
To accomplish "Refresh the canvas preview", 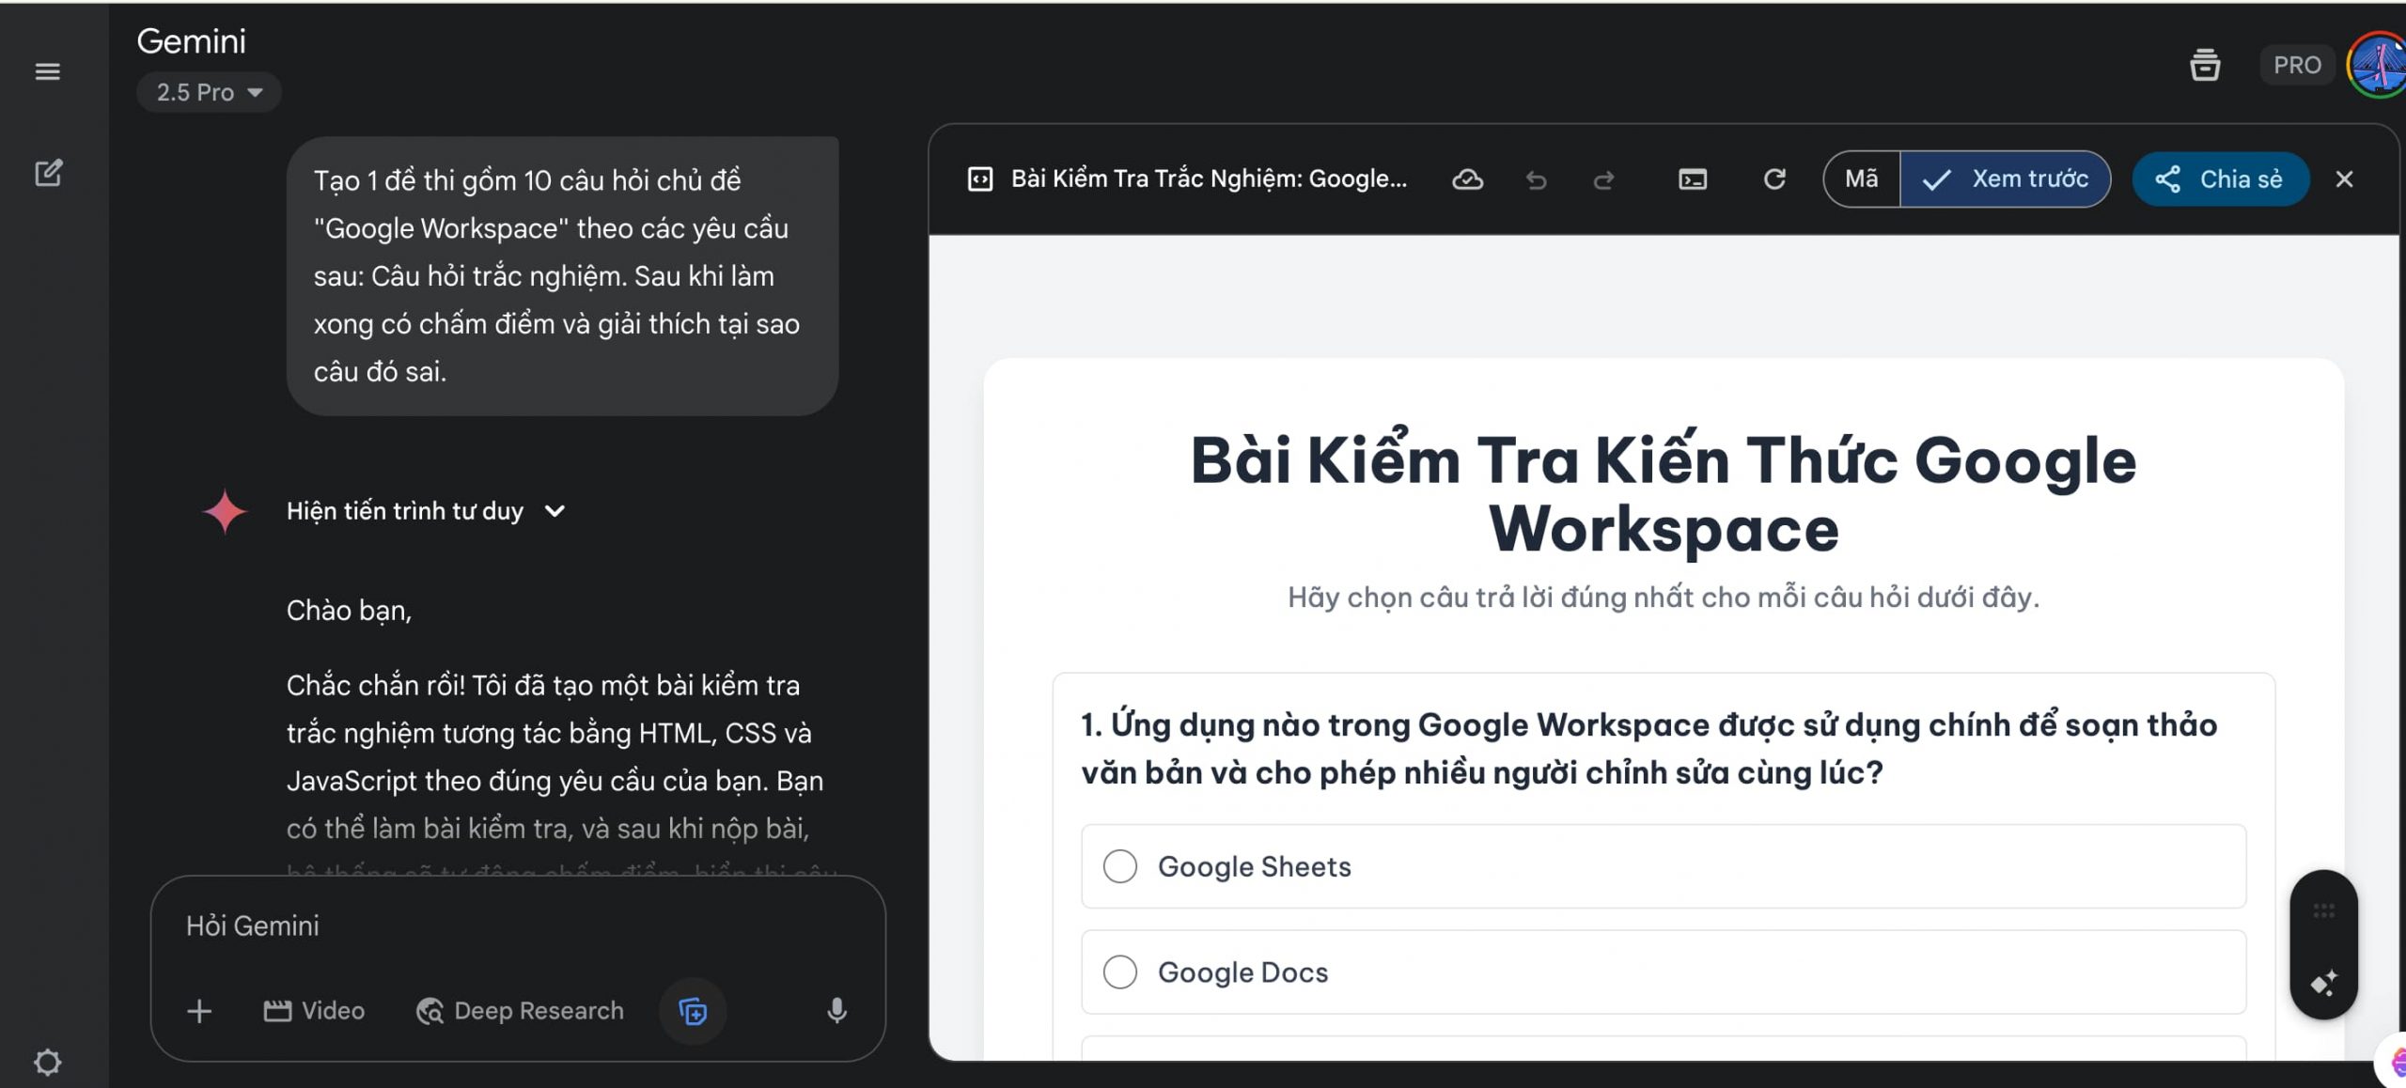I will pos(1774,179).
